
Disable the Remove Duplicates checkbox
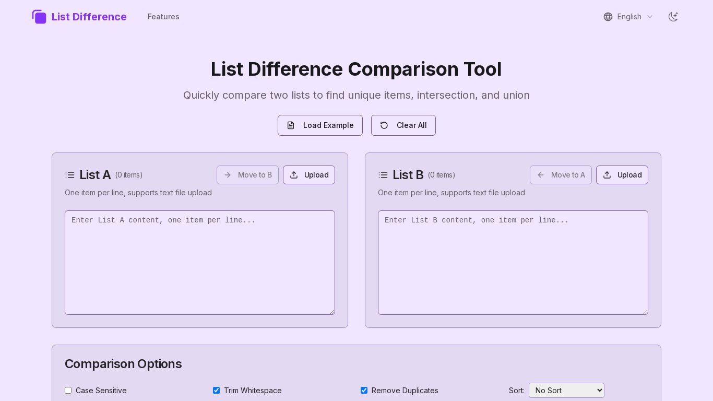click(364, 391)
